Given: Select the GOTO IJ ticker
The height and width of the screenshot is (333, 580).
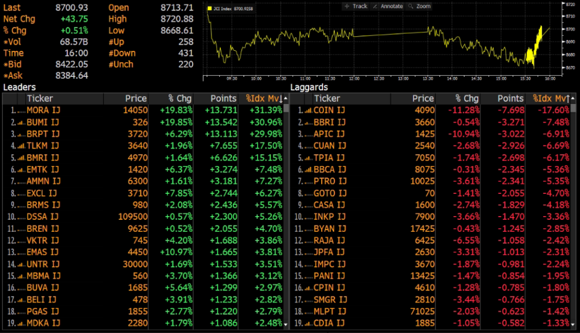Looking at the screenshot, I should (329, 193).
